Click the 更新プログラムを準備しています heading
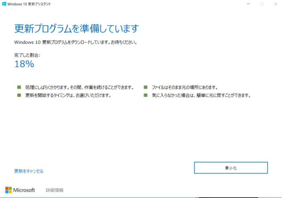The height and width of the screenshot is (198, 282). tap(77, 29)
